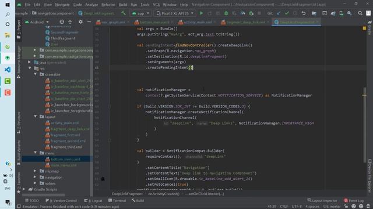This screenshot has width=373, height=209.
Task: Click the Git: master branch indicator
Action: pyautogui.click(x=332, y=207)
